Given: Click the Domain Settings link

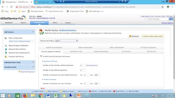Looking at the screenshot, I should [x=167, y=23].
